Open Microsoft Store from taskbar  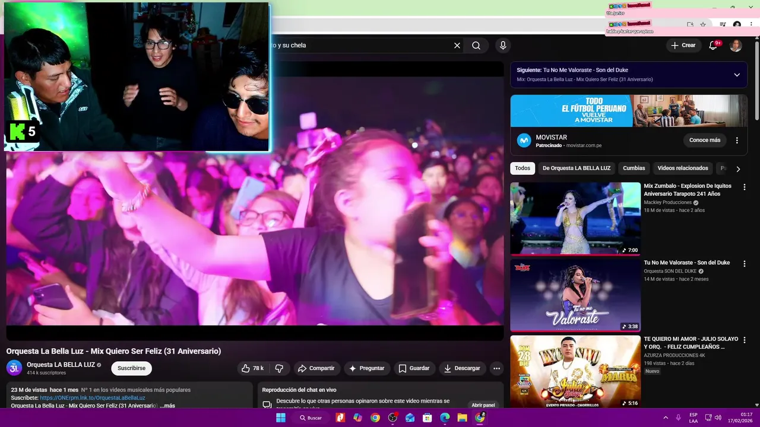click(x=427, y=418)
